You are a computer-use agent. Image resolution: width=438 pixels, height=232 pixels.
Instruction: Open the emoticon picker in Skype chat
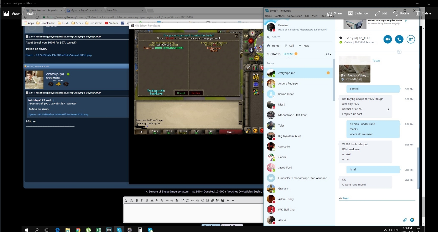[412, 220]
